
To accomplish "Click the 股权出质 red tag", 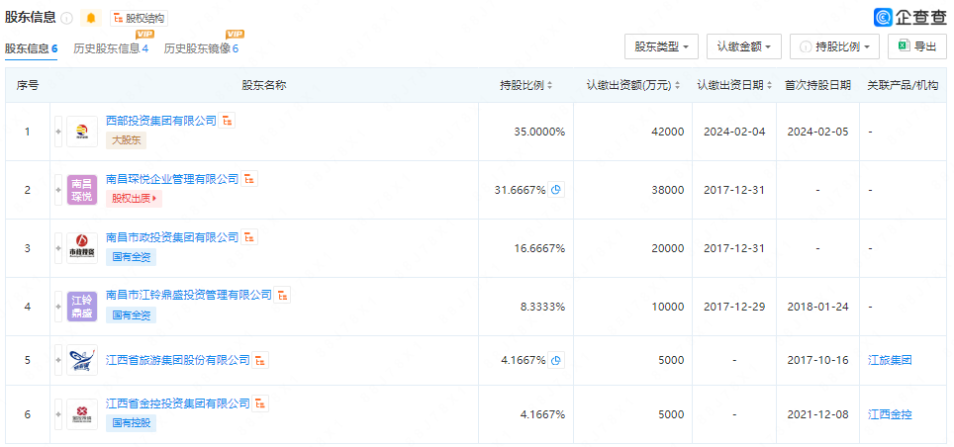I will 134,198.
